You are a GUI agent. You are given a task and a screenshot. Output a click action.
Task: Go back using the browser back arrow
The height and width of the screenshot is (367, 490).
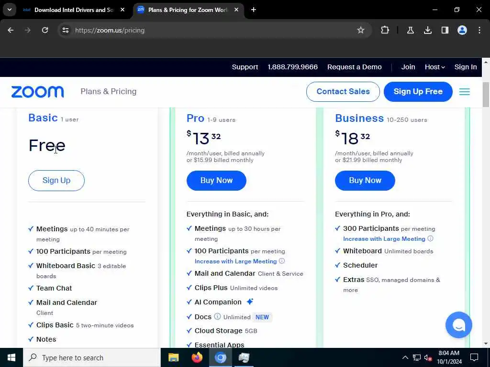pos(11,30)
